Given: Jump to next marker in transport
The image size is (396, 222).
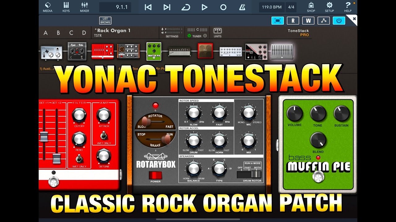Looking at the screenshot, I should pyautogui.click(x=167, y=7).
